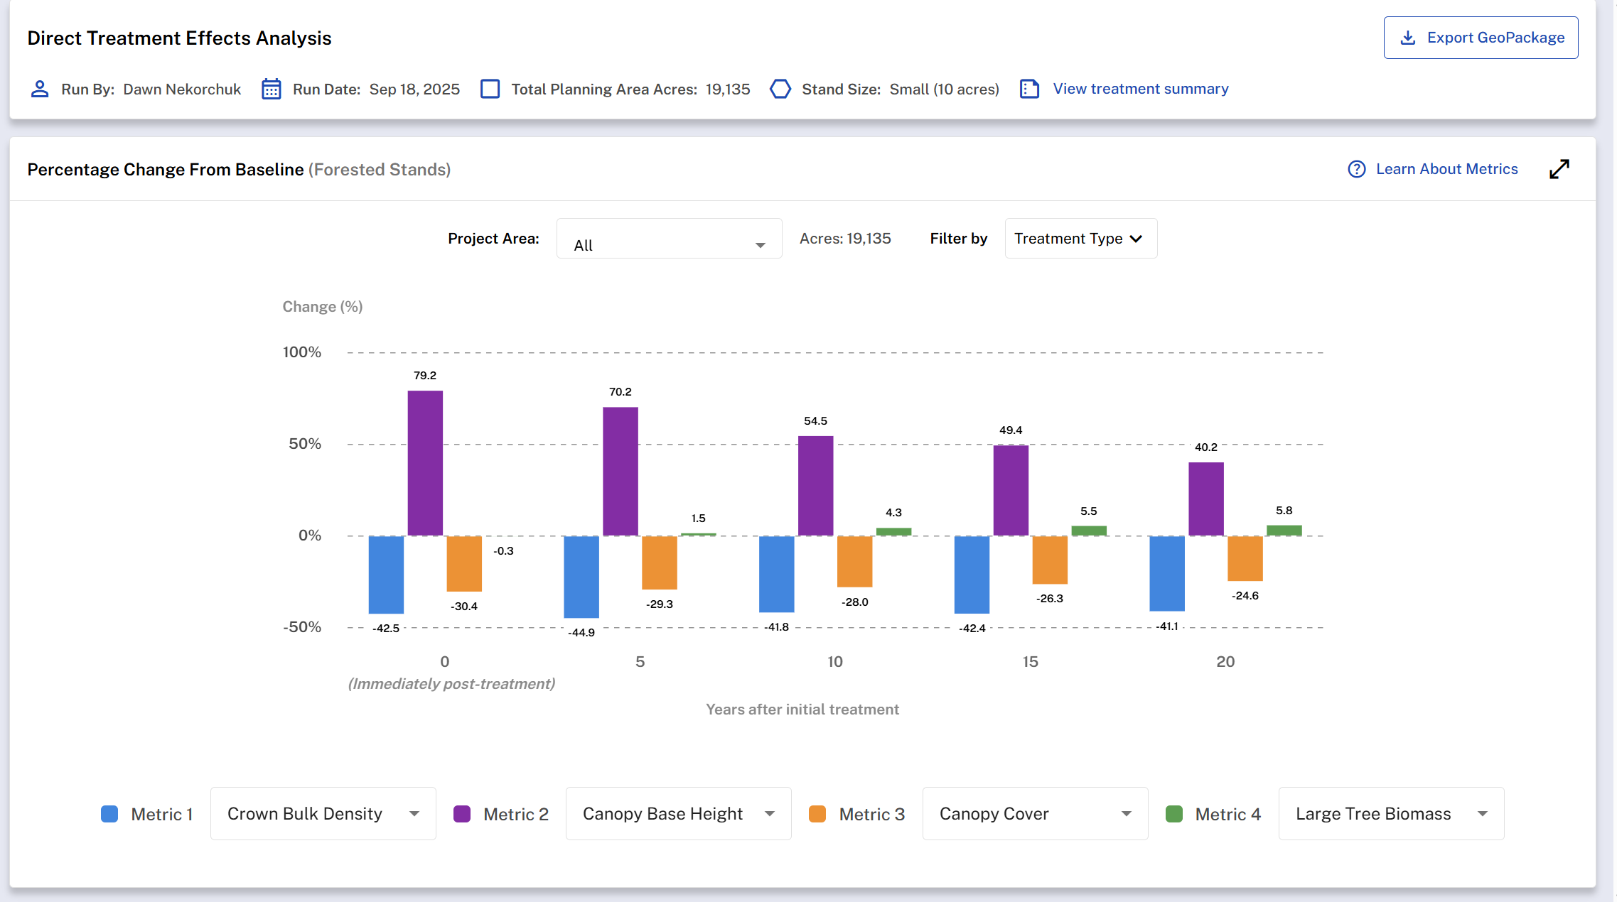Click the Export GeoPackage button
This screenshot has height=902, width=1617.
click(1481, 38)
